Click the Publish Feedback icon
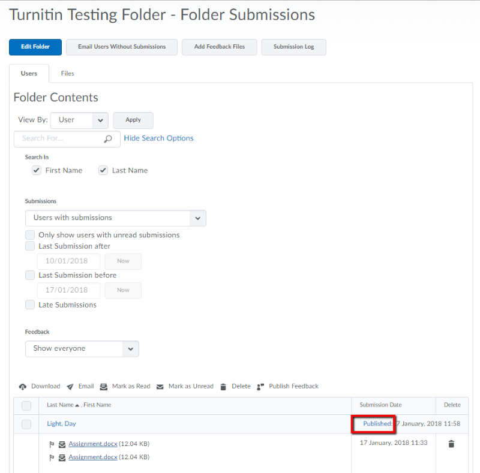 point(260,387)
